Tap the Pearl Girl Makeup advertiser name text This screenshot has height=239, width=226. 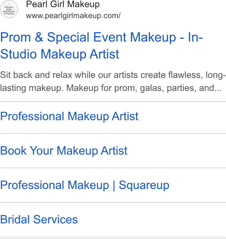[x=63, y=4]
